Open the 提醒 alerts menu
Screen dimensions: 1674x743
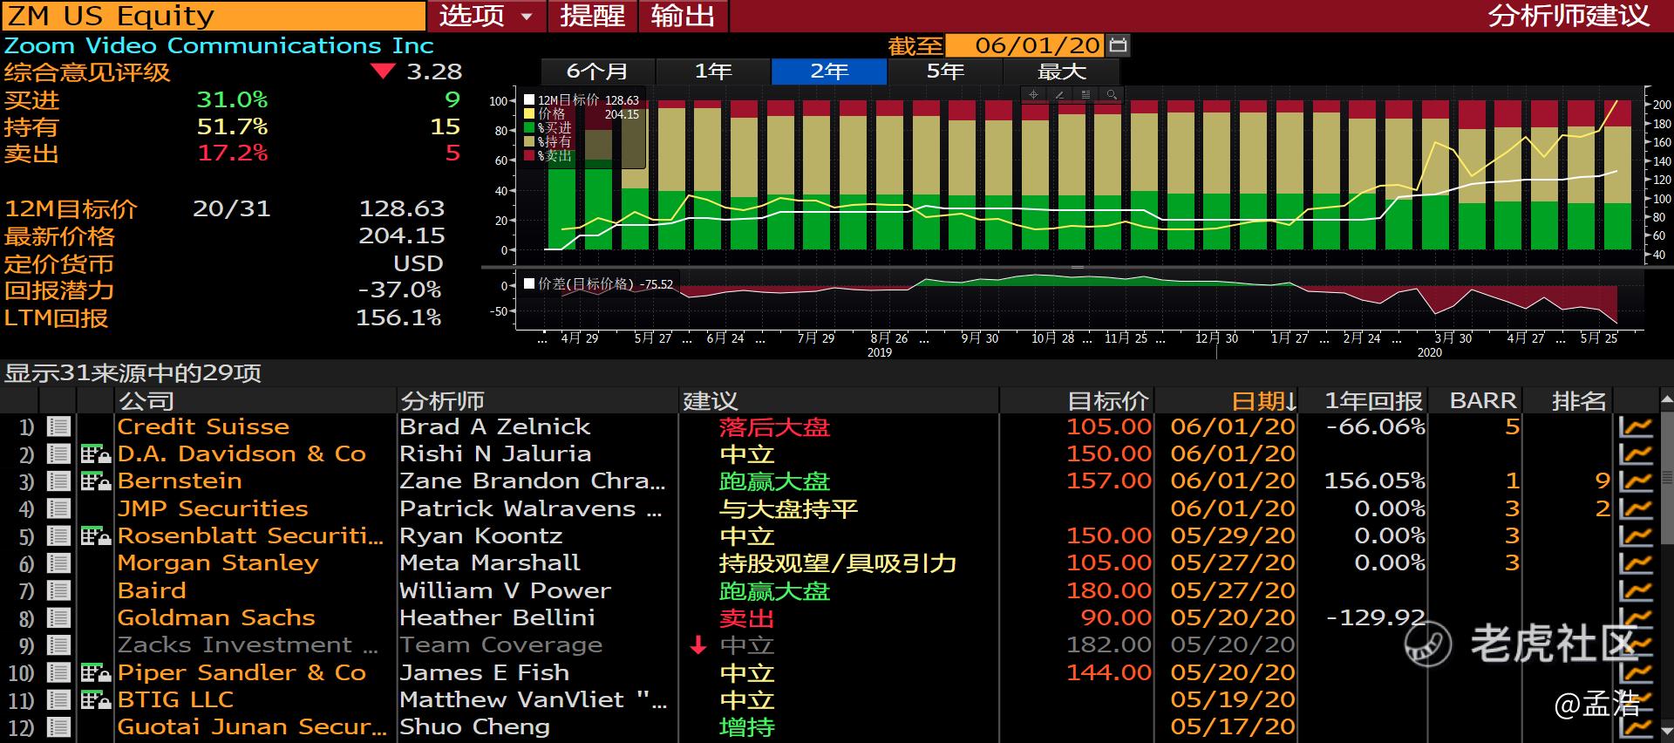[x=593, y=16]
